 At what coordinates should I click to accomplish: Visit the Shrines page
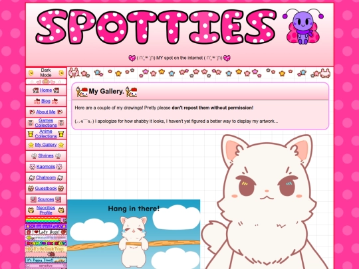coord(46,156)
